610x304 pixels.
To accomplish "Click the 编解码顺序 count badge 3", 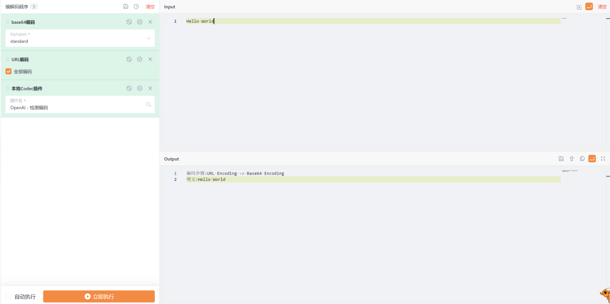I will tap(34, 7).
